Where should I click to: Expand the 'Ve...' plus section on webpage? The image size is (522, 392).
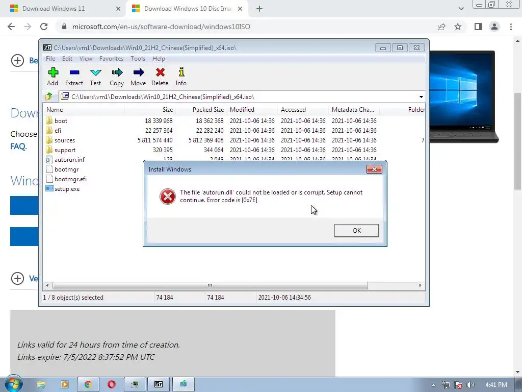coord(18,278)
